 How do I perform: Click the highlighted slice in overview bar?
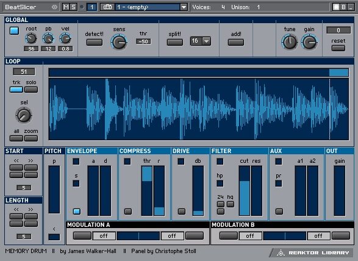338,73
